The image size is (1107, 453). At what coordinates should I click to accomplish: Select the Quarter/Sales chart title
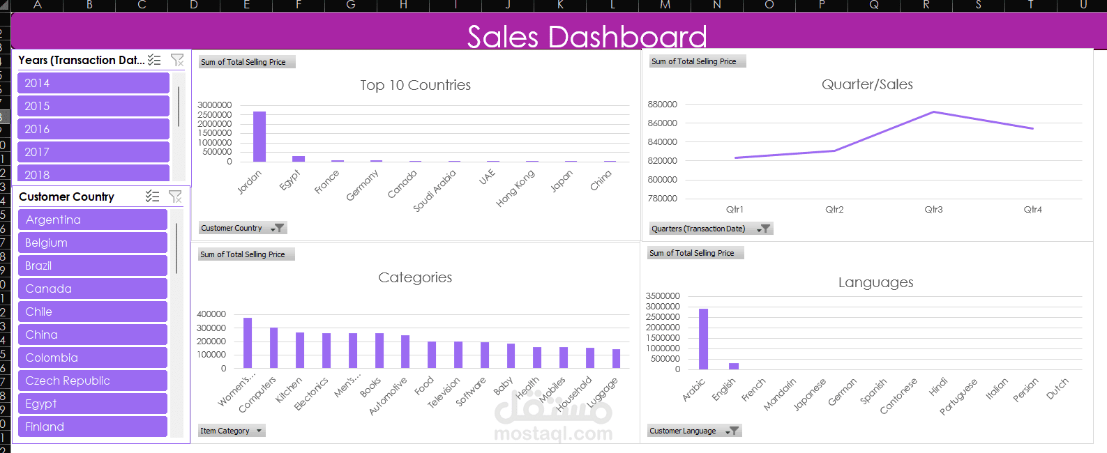coord(867,84)
